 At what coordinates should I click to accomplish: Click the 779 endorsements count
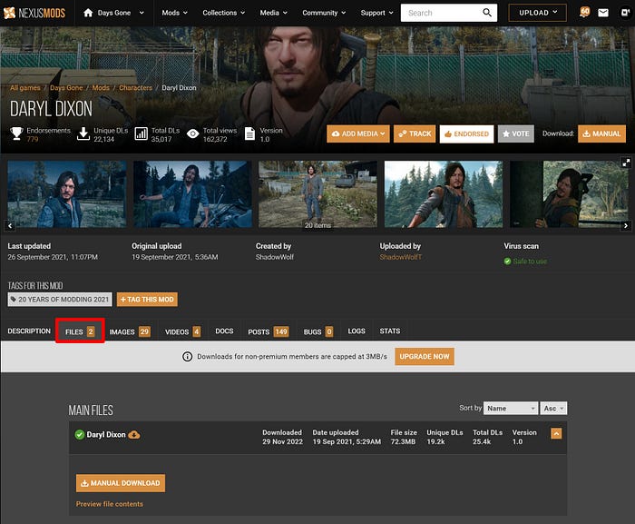[33, 140]
